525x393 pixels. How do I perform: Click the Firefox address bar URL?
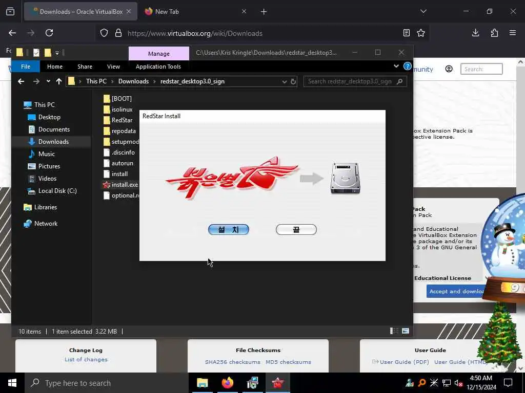click(x=195, y=33)
